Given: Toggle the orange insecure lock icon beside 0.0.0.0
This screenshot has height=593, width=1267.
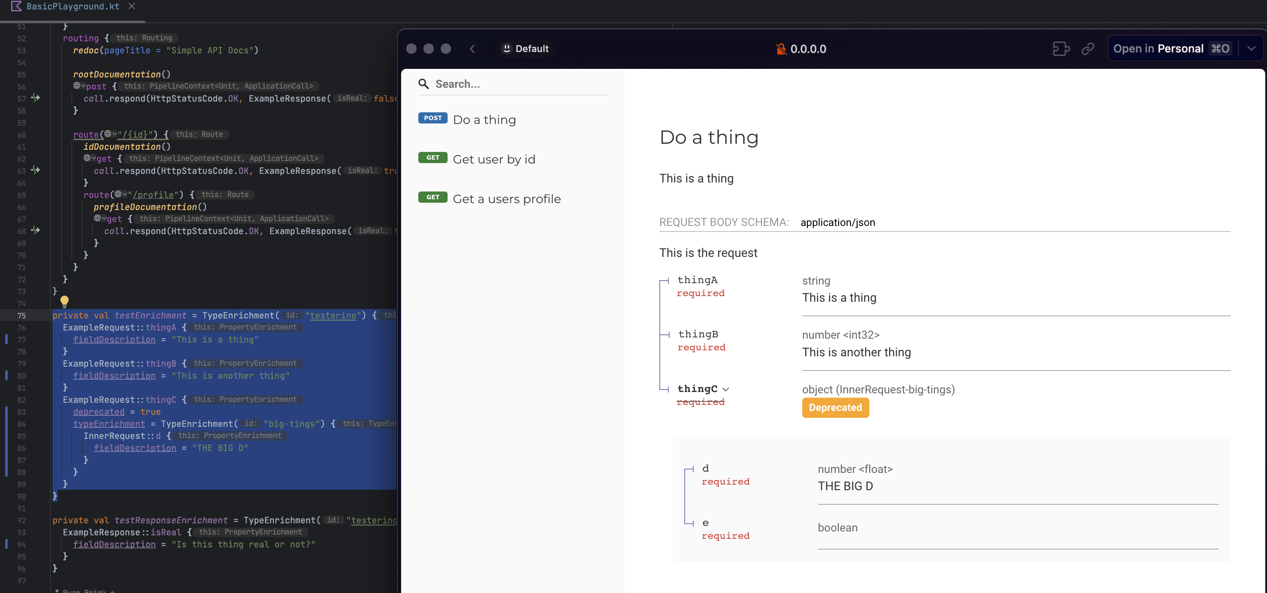Looking at the screenshot, I should pyautogui.click(x=781, y=49).
